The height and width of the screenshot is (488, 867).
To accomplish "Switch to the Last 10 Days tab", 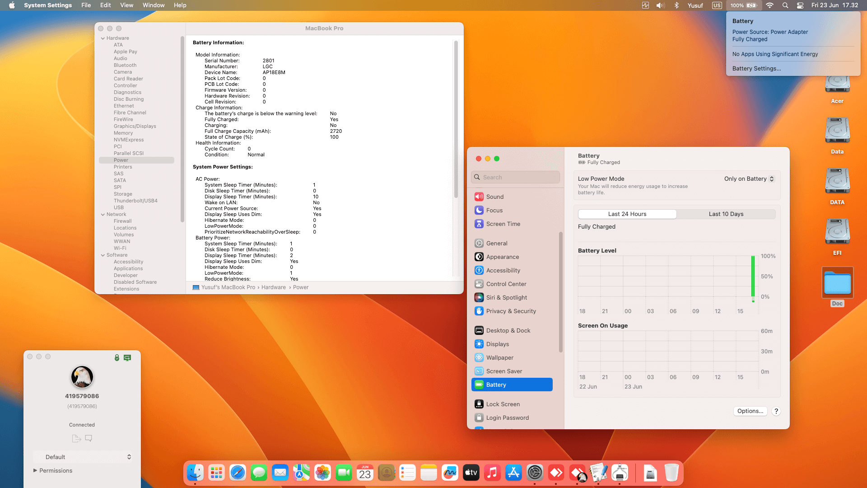I will coord(726,214).
